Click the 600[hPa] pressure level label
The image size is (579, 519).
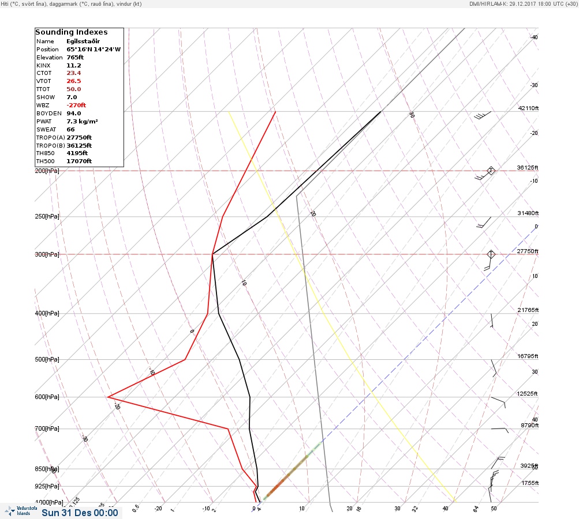coord(47,397)
